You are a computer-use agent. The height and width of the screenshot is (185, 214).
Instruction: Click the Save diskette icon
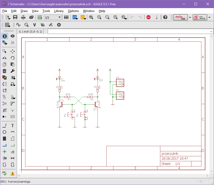tap(15, 17)
